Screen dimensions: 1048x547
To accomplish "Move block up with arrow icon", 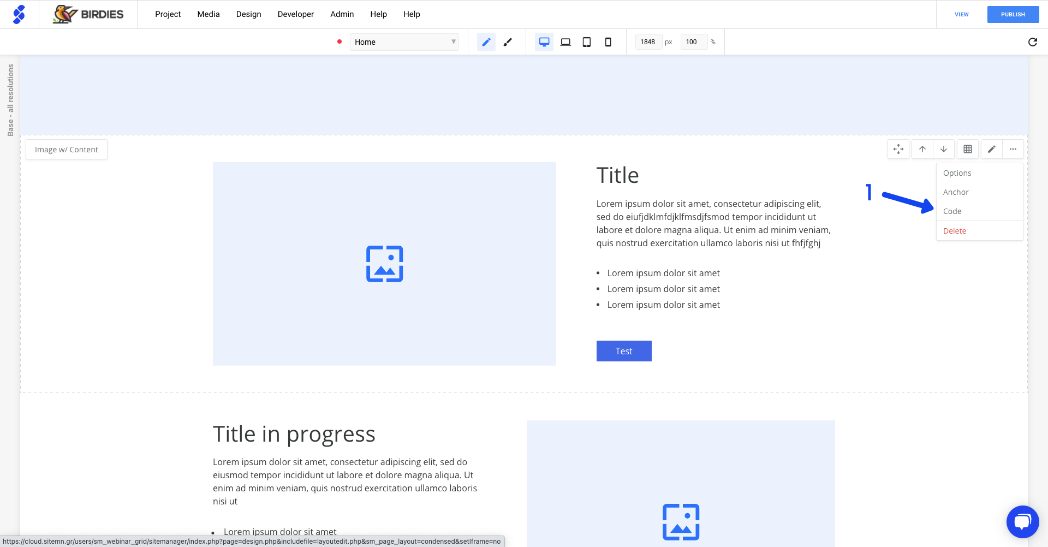I will pyautogui.click(x=922, y=149).
